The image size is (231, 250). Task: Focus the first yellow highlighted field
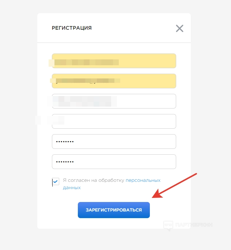[114, 61]
